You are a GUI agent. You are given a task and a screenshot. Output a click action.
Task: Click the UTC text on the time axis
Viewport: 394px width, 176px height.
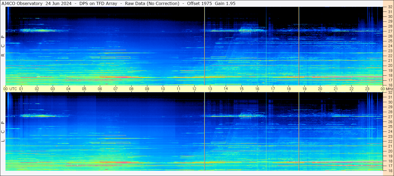(x=13, y=89)
